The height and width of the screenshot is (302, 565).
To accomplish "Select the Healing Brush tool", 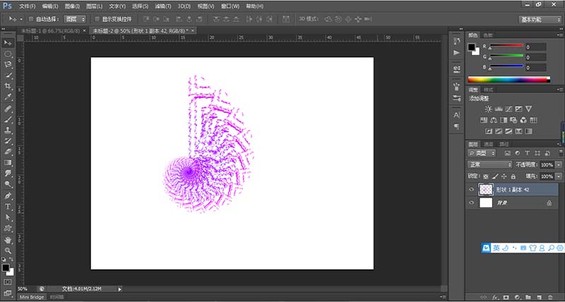I will (8, 109).
